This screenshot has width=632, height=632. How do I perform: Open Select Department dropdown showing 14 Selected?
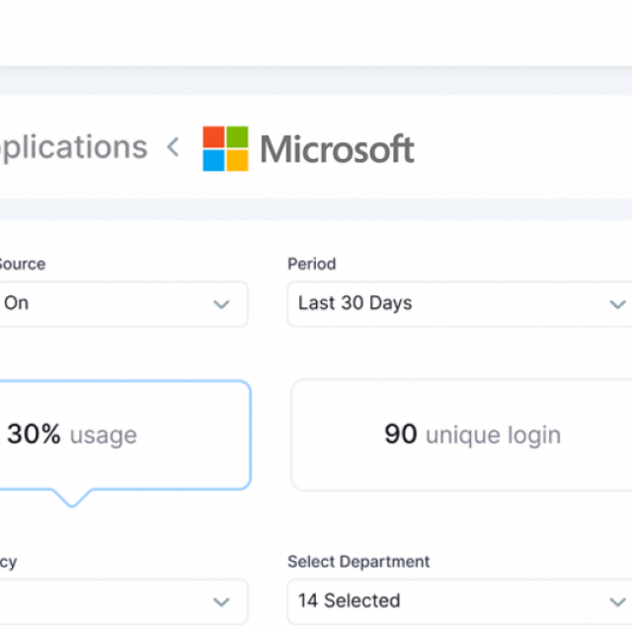click(459, 601)
